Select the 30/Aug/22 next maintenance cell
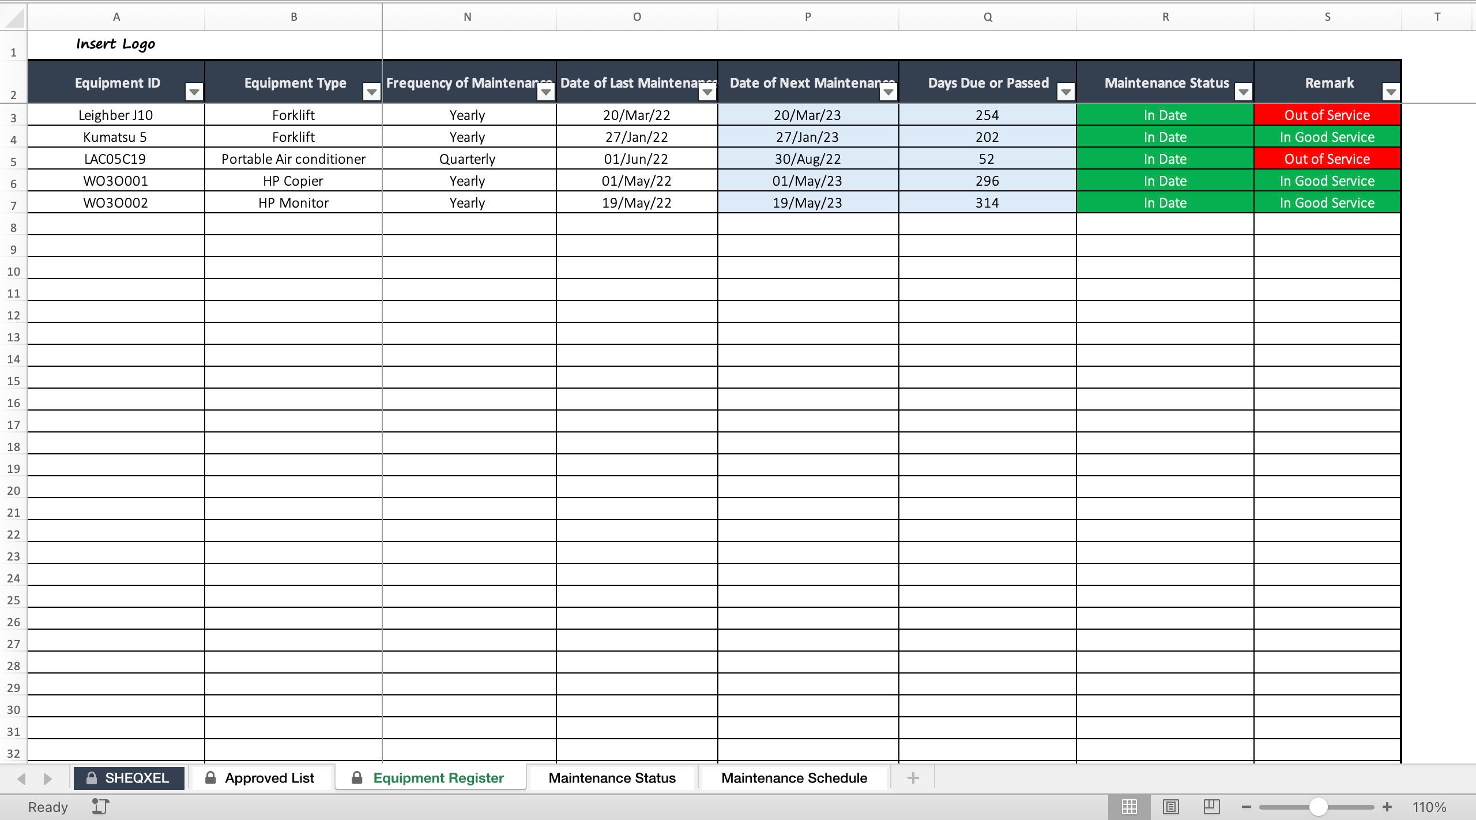 (x=808, y=159)
